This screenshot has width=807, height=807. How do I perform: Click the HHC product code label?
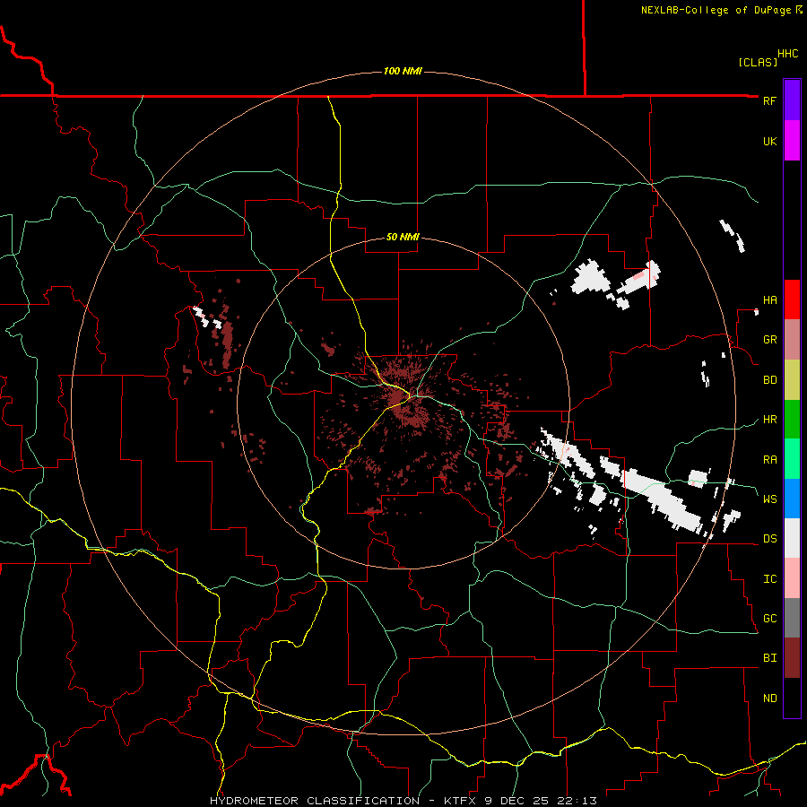(x=787, y=54)
